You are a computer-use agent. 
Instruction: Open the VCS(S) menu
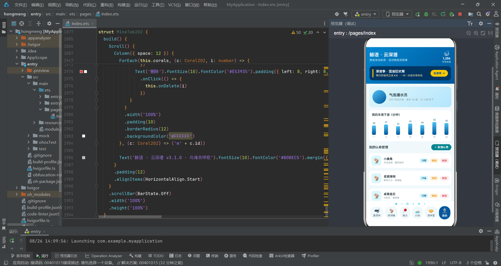tap(174, 5)
